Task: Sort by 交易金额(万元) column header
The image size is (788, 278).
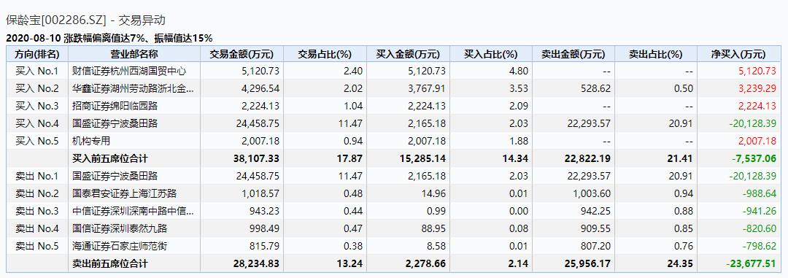Action: (242, 54)
